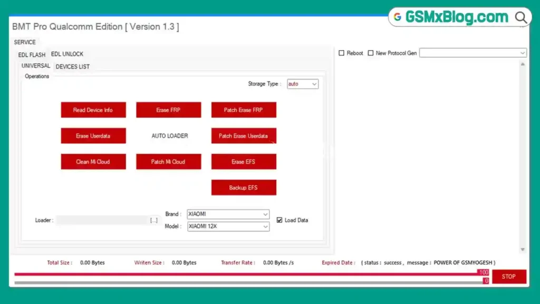Open the SERVICE menu
This screenshot has height=304, width=540.
pos(25,42)
